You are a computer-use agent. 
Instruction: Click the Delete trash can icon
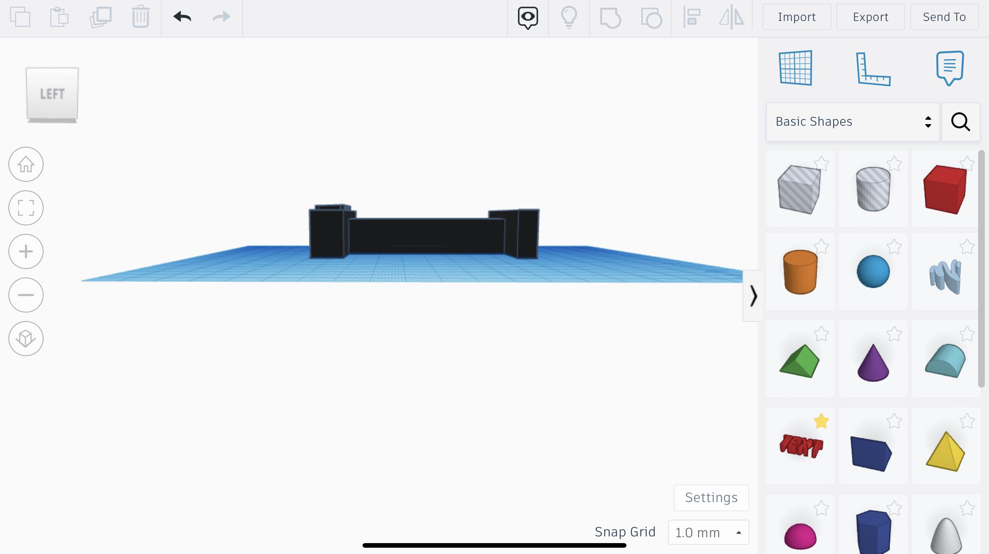click(x=141, y=17)
